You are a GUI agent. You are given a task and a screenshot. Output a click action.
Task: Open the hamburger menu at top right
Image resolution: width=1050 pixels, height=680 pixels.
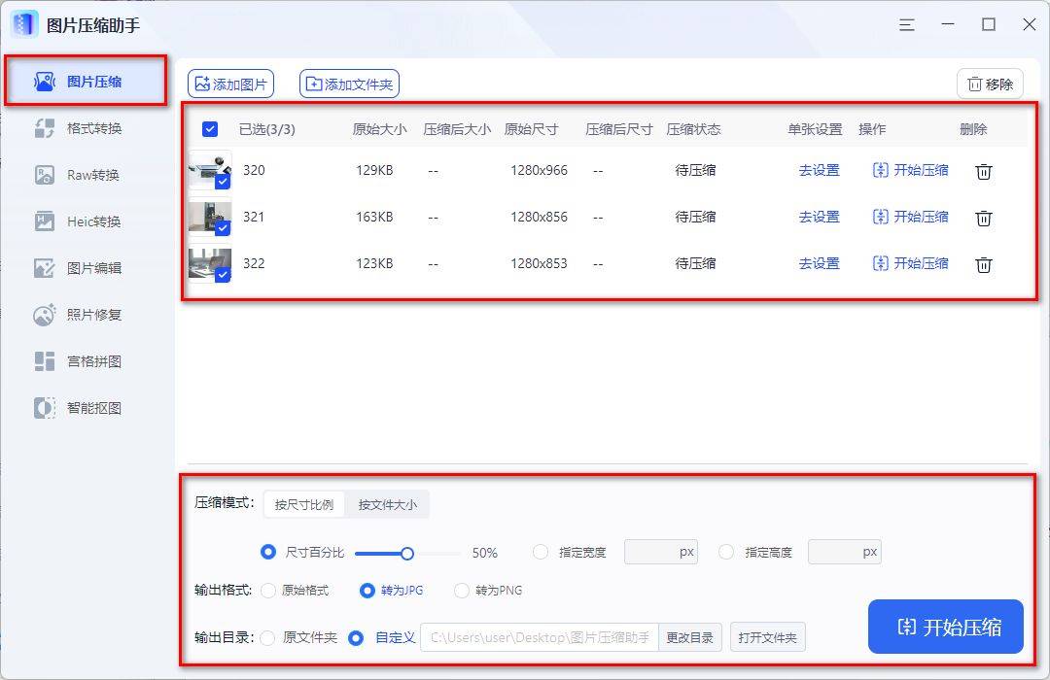(906, 24)
